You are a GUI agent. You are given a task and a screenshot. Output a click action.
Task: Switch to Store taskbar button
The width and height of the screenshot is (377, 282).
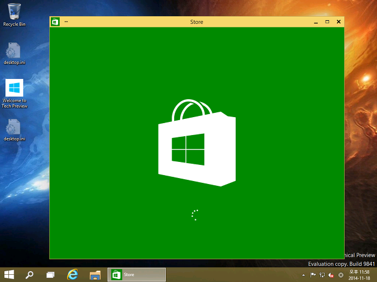pos(136,275)
